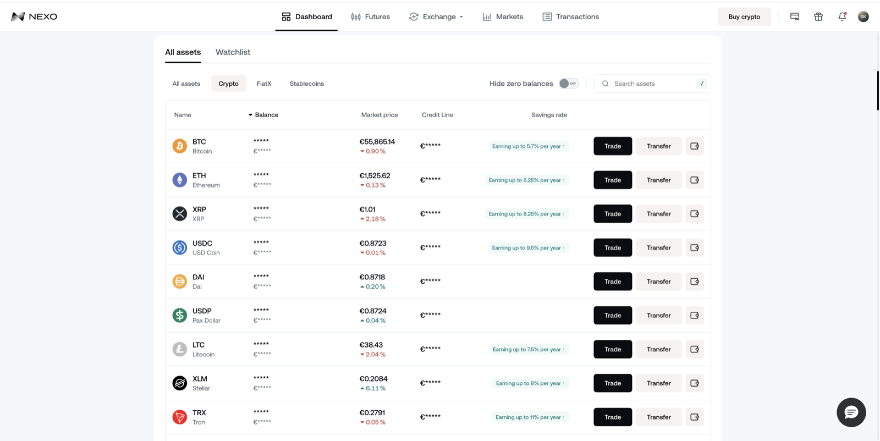Click the page vertical scrollbar
The width and height of the screenshot is (880, 441).
877,91
